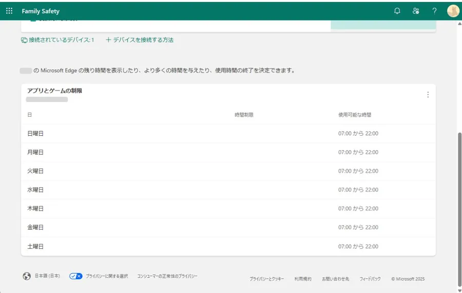Open the notifications bell icon
This screenshot has height=293, width=462.
pyautogui.click(x=397, y=11)
